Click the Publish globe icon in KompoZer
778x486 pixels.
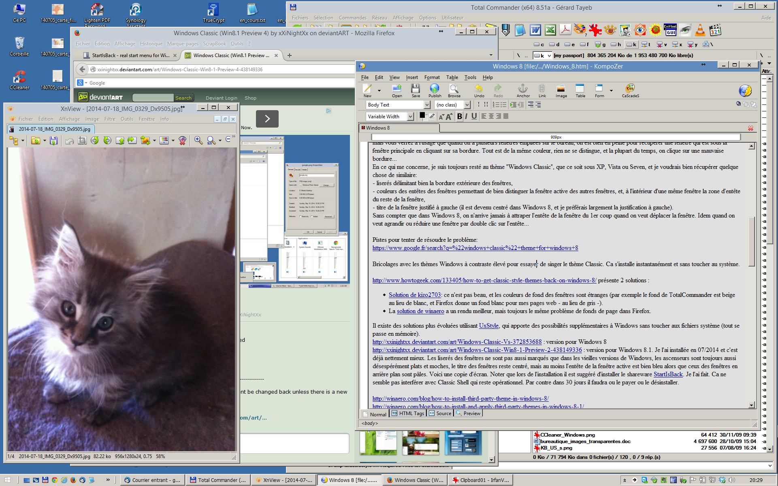click(435, 90)
